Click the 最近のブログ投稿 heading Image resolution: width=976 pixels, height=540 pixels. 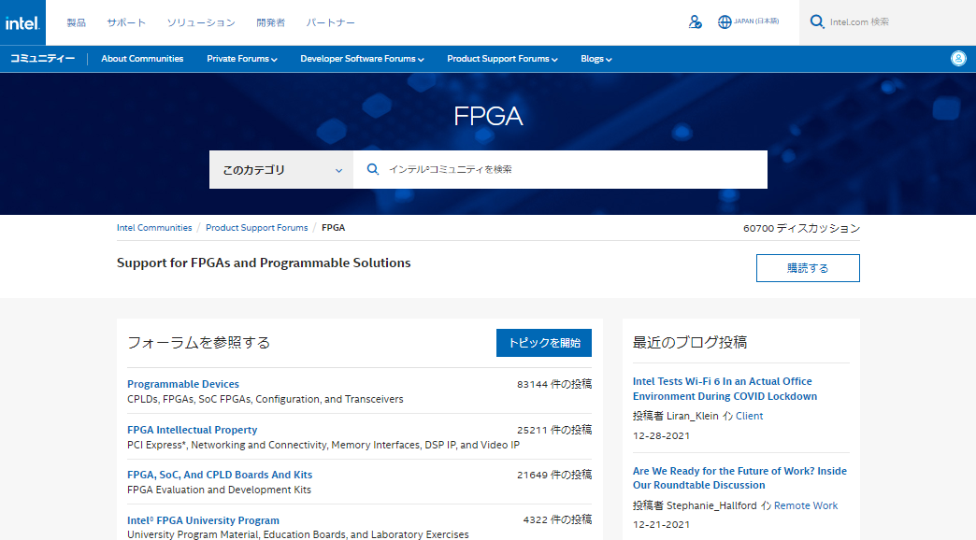pyautogui.click(x=690, y=342)
